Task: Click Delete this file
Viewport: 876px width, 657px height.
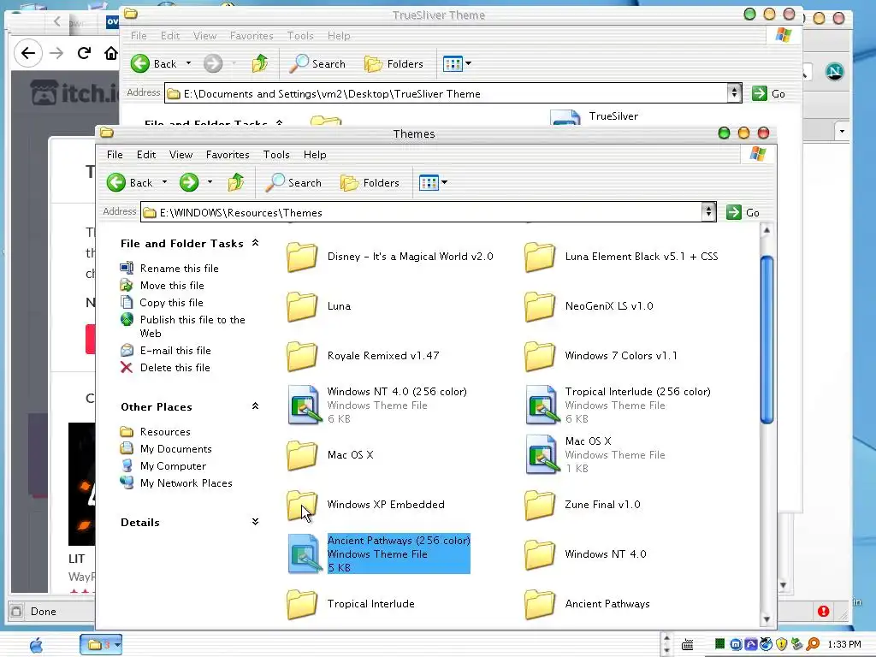Action: tap(175, 368)
